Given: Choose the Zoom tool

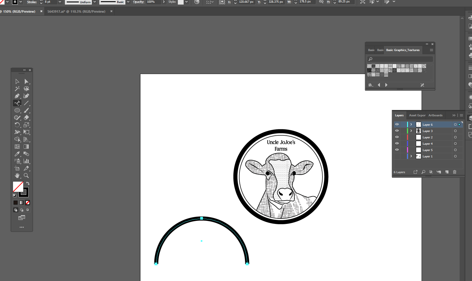Looking at the screenshot, I should 27,176.
